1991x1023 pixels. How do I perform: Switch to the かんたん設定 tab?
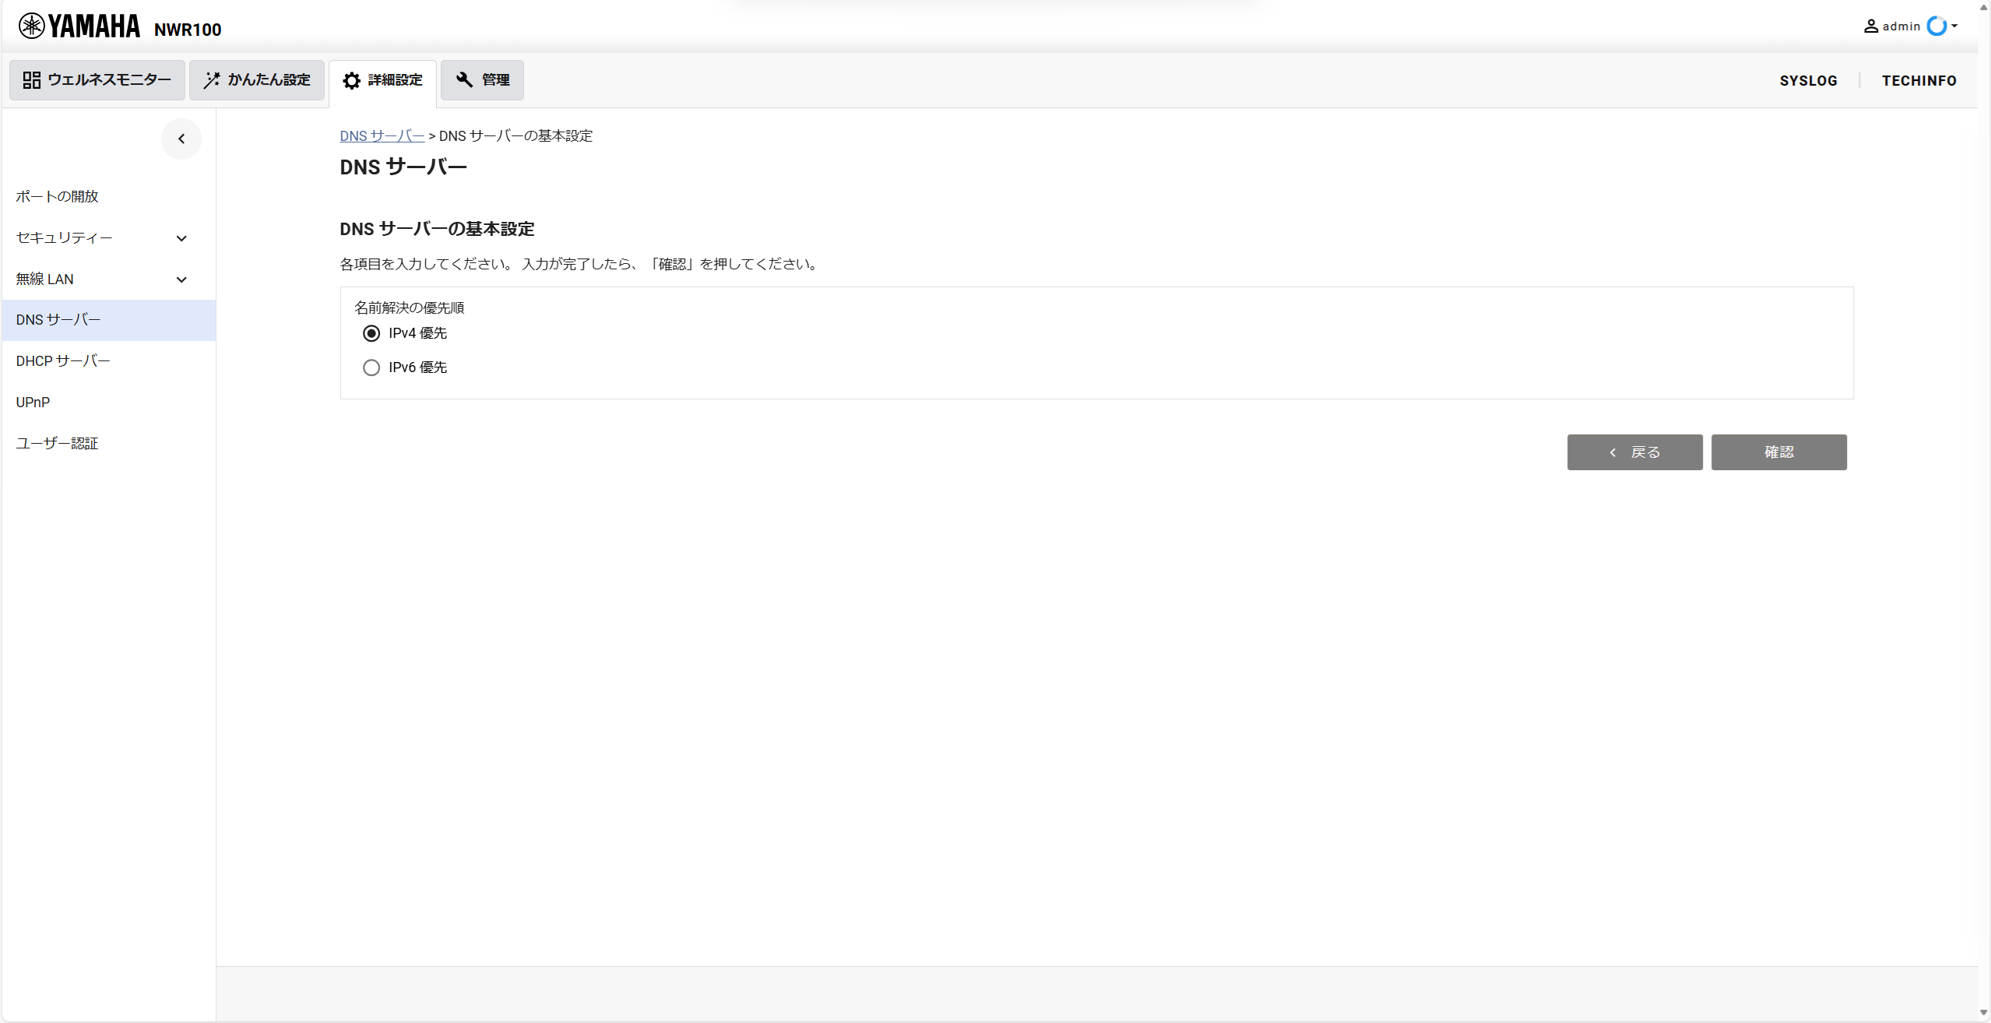pyautogui.click(x=257, y=80)
